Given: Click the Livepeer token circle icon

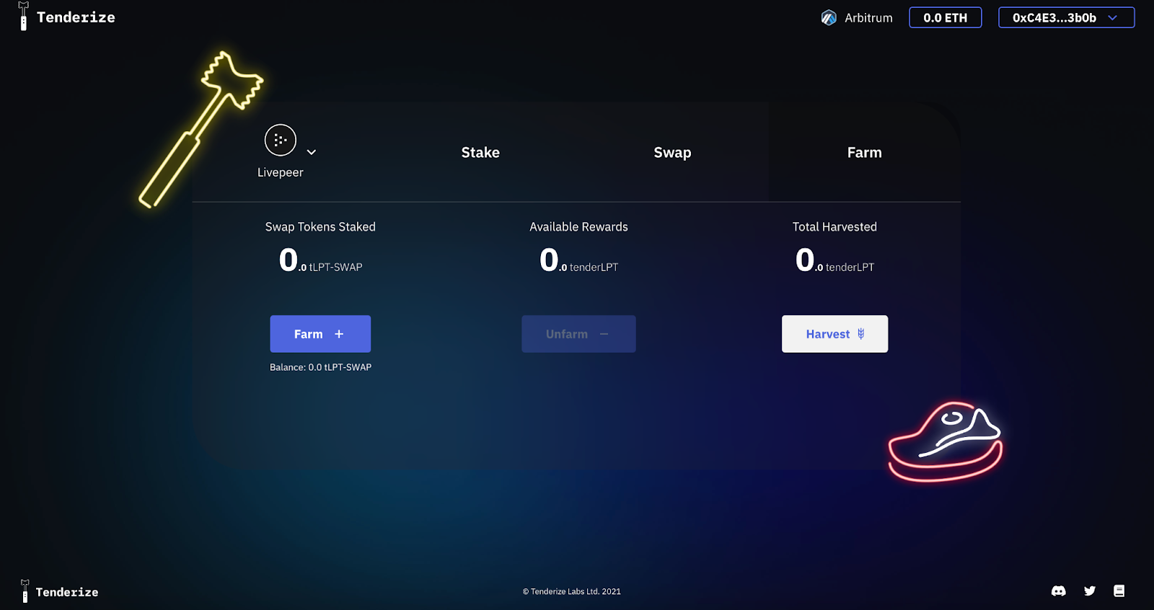Looking at the screenshot, I should click(x=281, y=140).
